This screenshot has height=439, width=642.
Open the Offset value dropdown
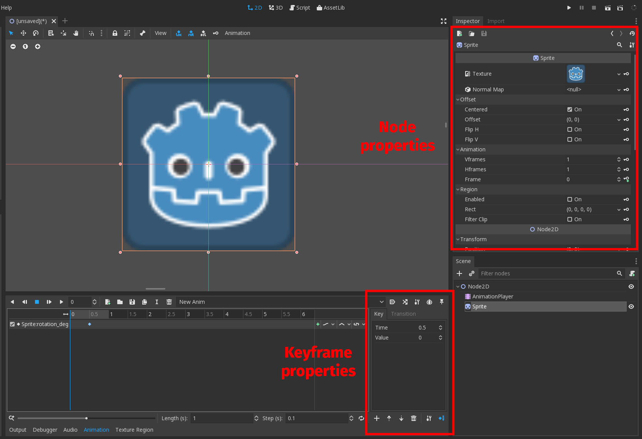(x=618, y=119)
